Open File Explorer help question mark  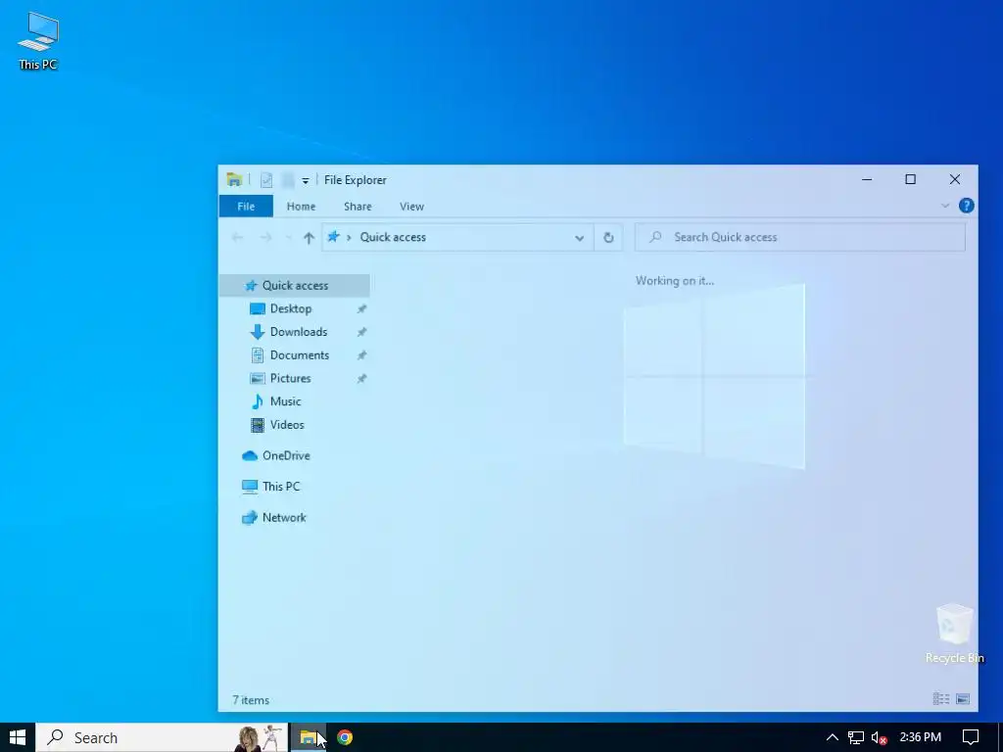pyautogui.click(x=966, y=206)
